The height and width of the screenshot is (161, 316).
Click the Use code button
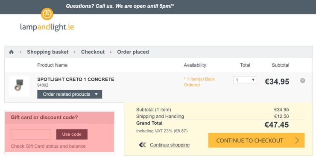click(72, 135)
